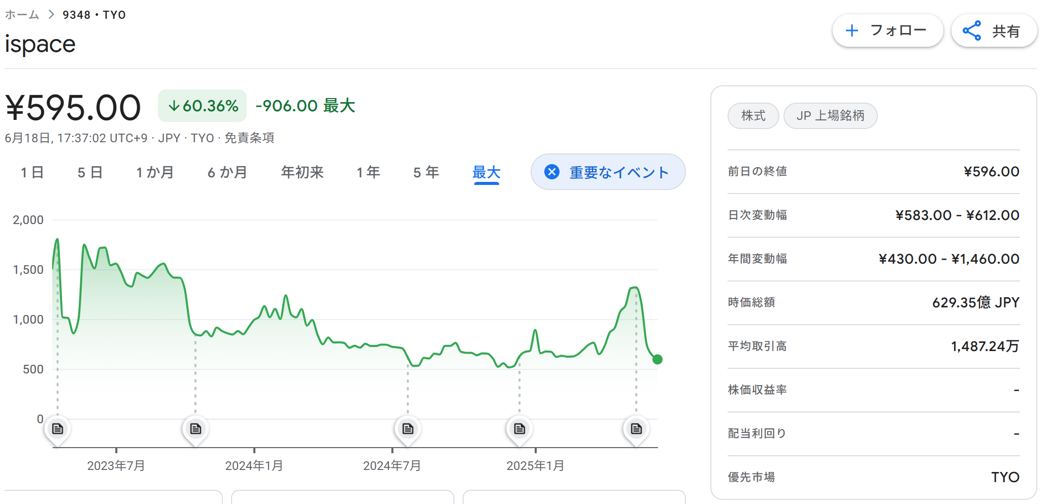Click the 株式 category chip

(753, 116)
